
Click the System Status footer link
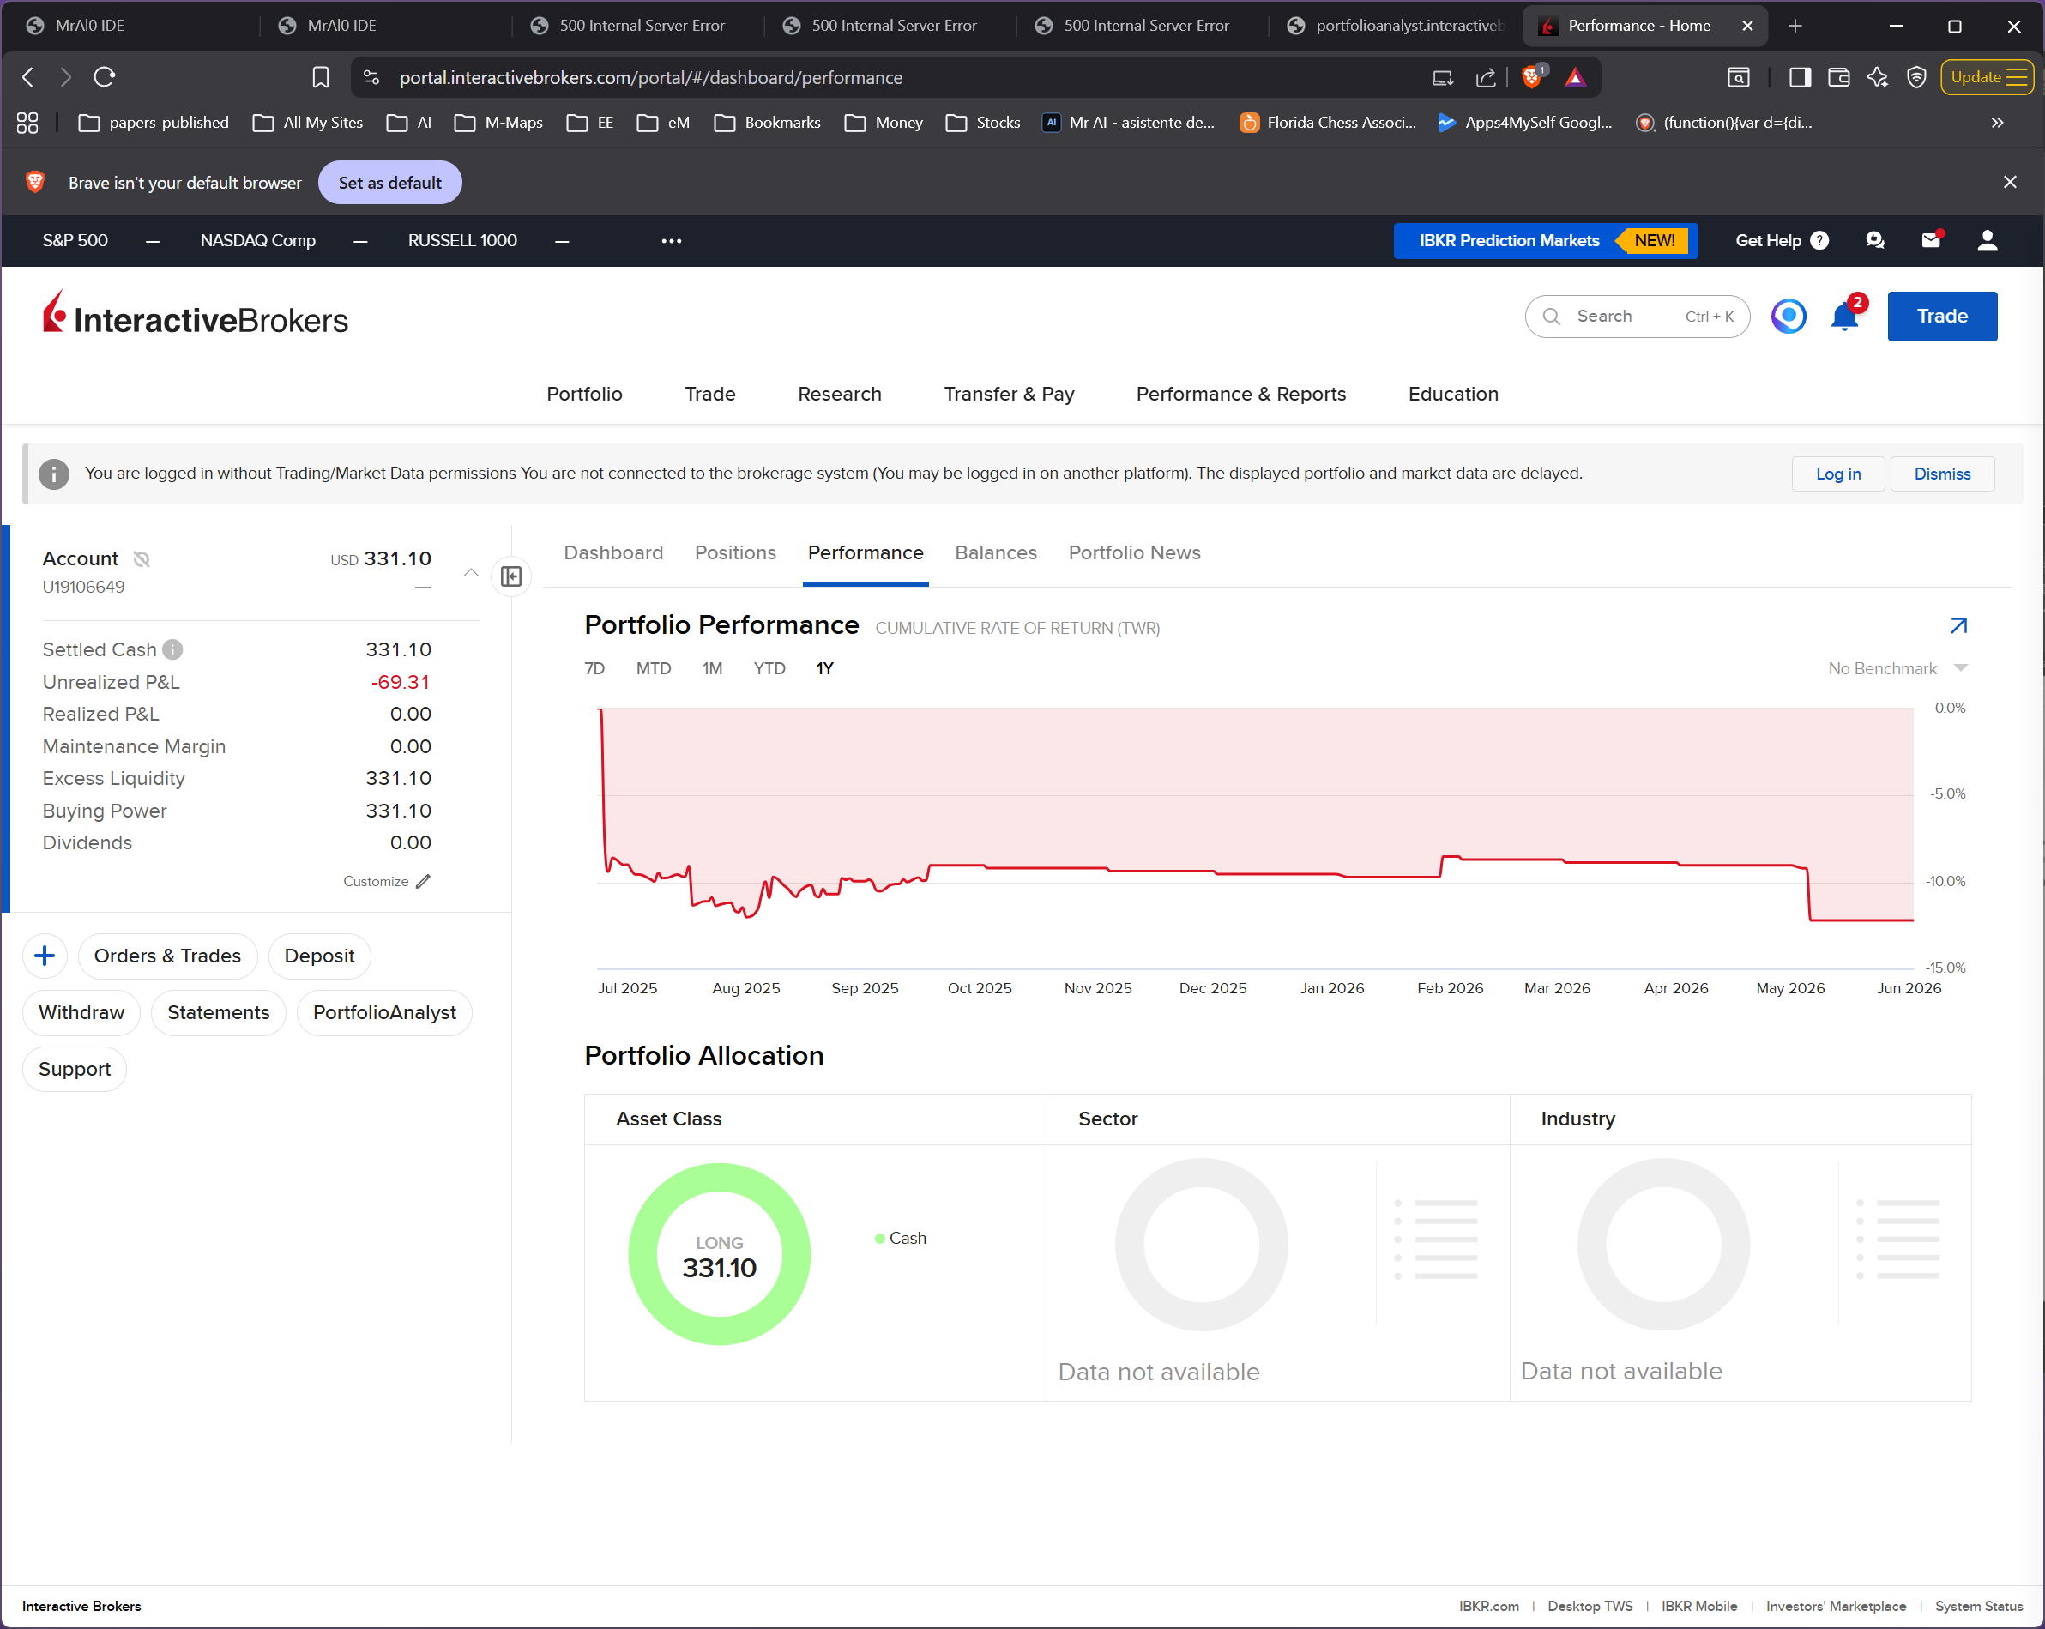click(x=1979, y=1605)
